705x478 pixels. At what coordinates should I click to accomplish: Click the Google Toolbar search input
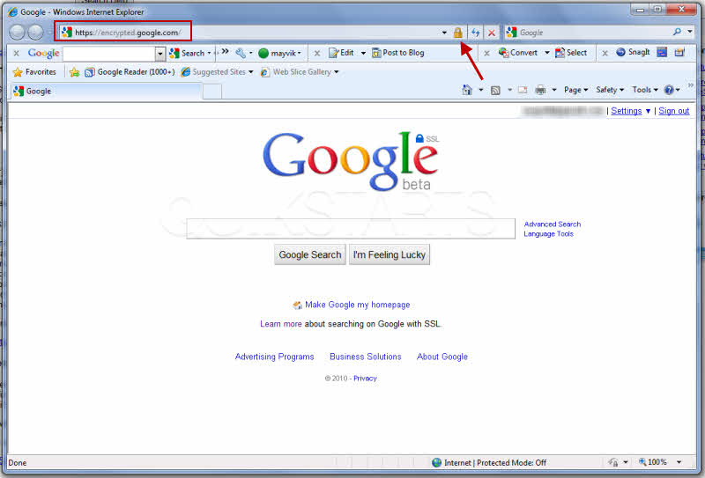point(109,54)
